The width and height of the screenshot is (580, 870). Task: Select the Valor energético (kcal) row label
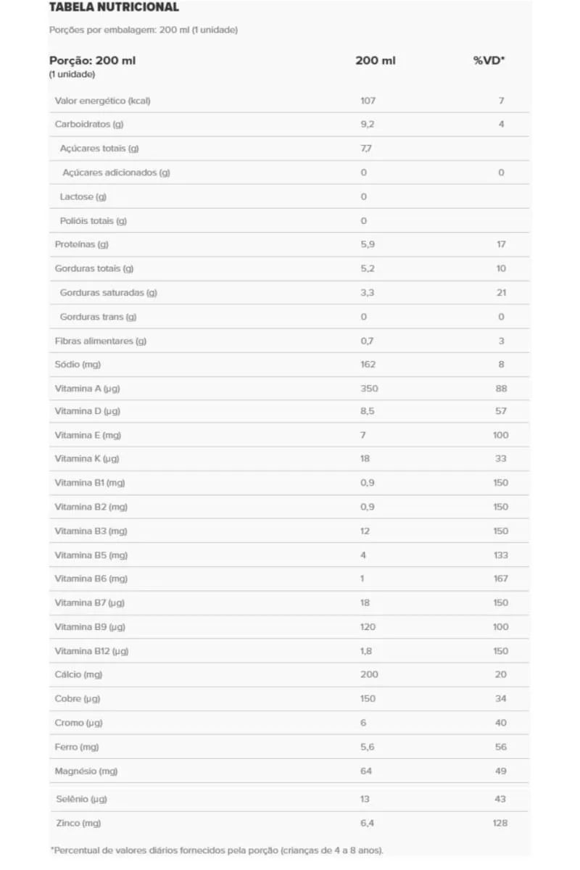[x=103, y=101]
